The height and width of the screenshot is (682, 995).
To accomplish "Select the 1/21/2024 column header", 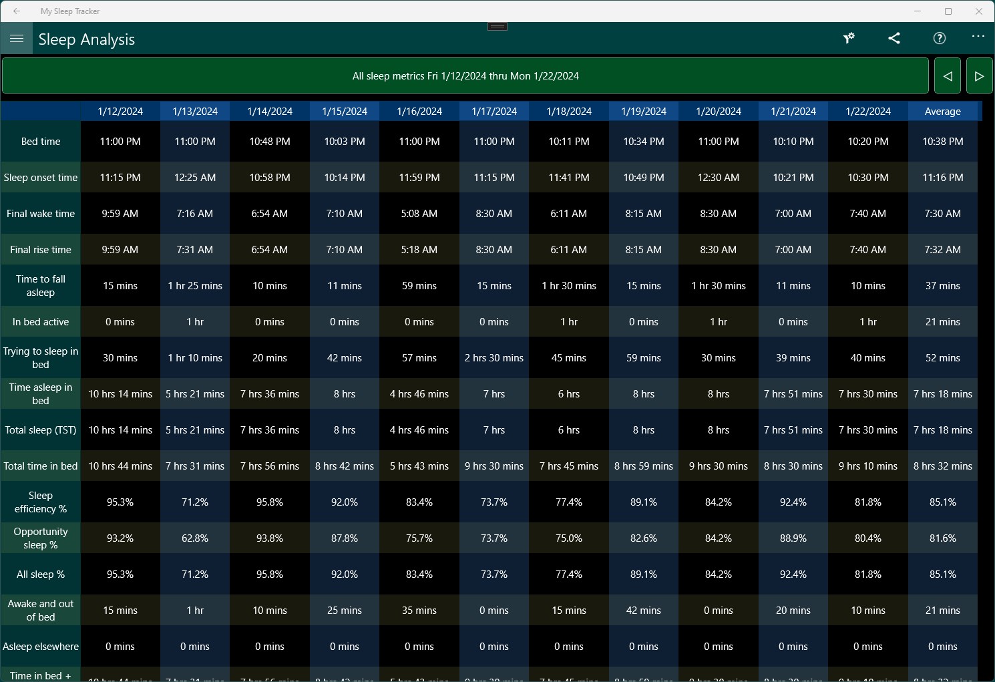I will click(x=793, y=112).
